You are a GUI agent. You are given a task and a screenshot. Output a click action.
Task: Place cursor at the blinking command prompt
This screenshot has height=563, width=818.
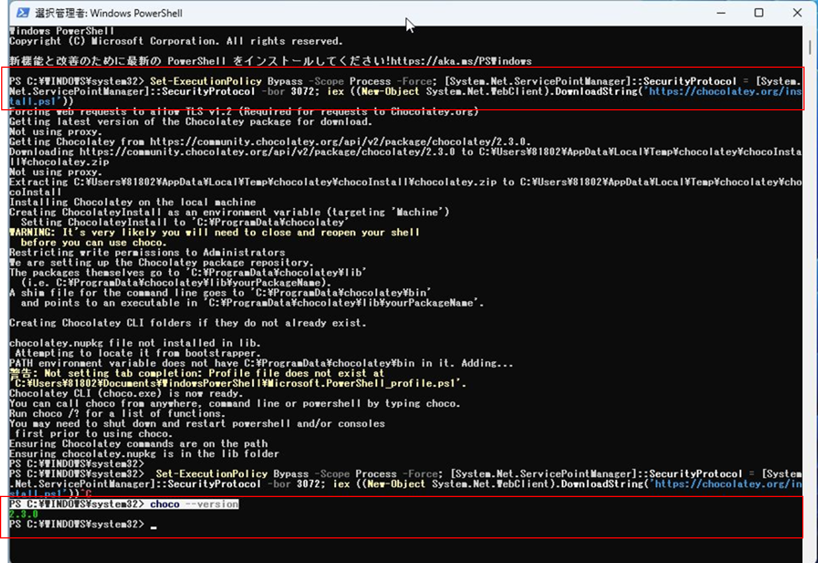(154, 524)
